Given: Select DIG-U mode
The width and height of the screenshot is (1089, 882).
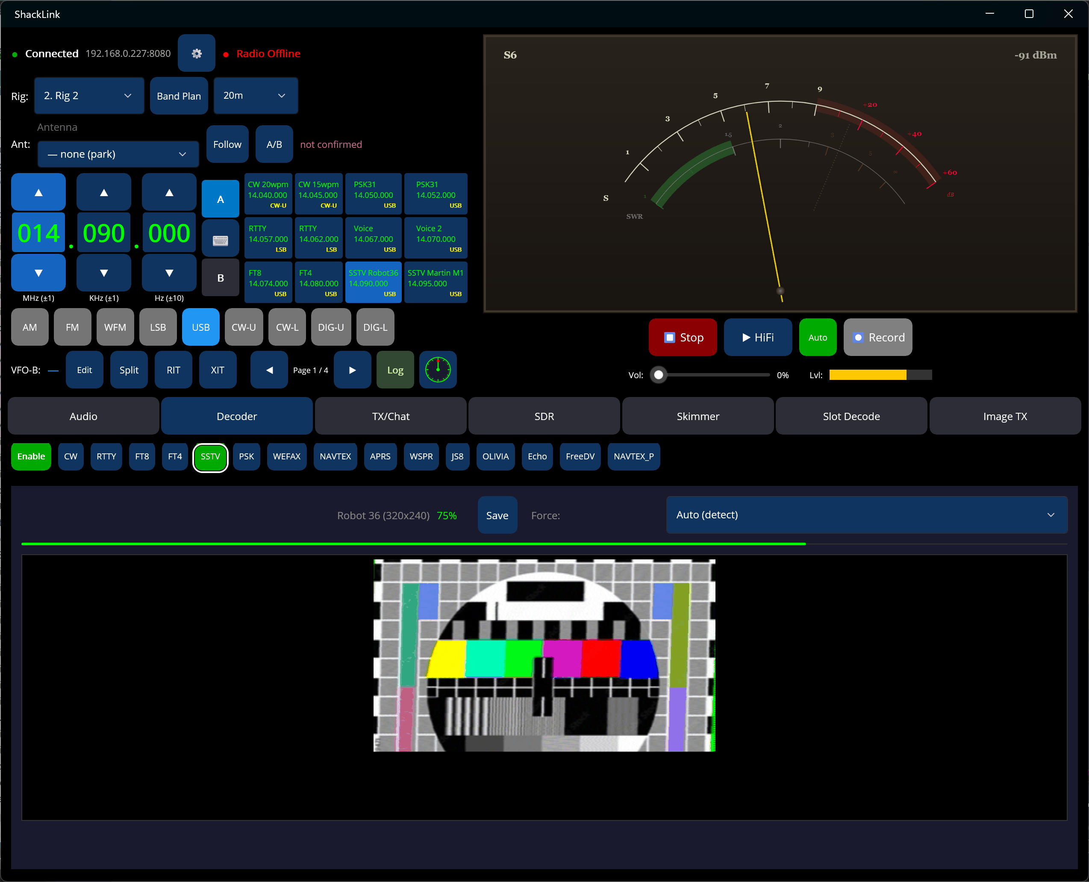Looking at the screenshot, I should tap(331, 327).
